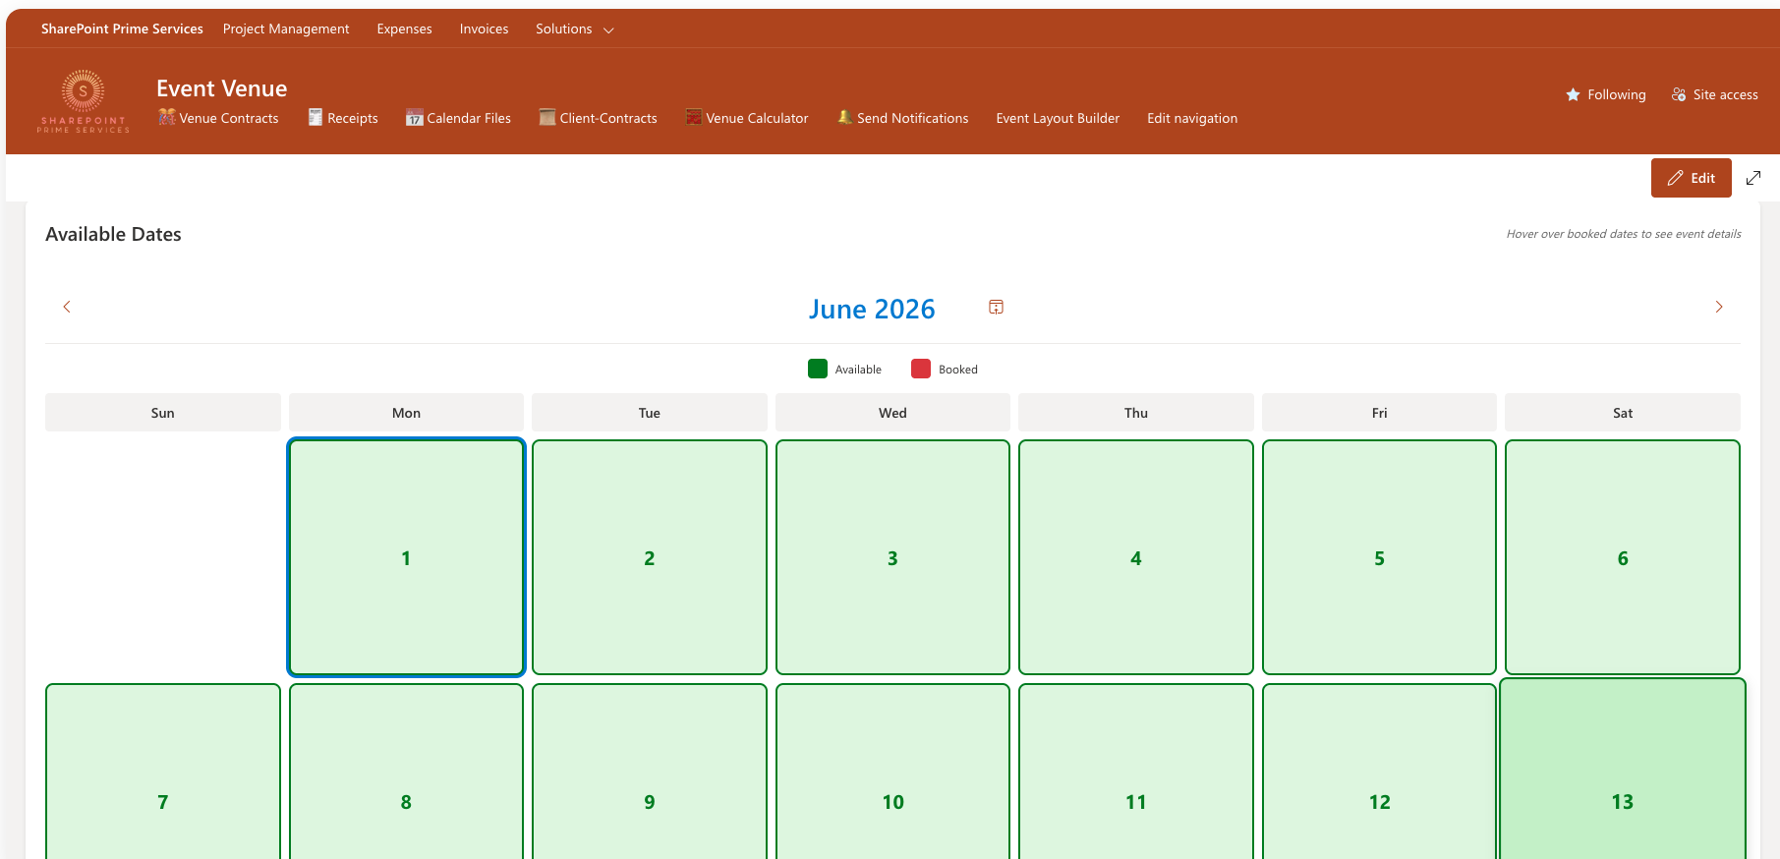The width and height of the screenshot is (1780, 859).
Task: Click the Calendar Files calendar icon
Action: tap(415, 117)
